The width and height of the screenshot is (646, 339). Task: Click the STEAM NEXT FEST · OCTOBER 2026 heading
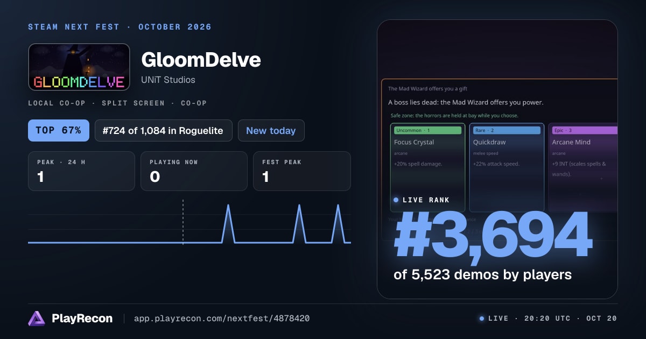[120, 27]
